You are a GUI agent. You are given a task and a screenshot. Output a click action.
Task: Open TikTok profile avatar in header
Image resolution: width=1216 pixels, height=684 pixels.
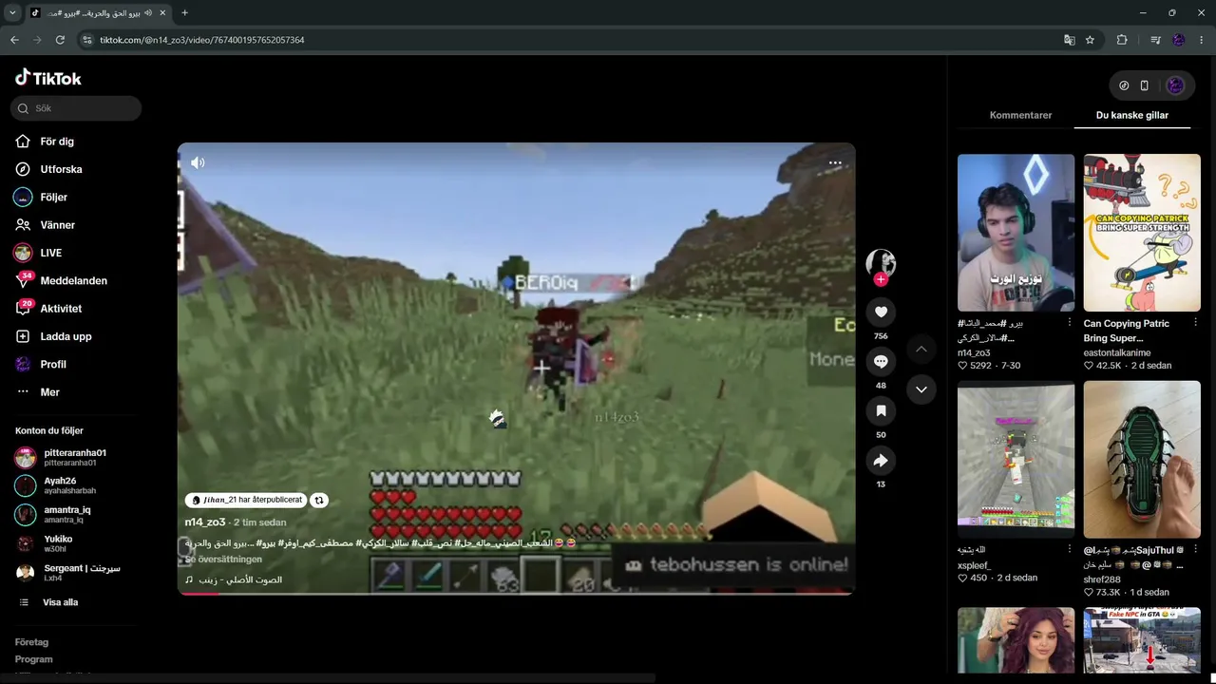(1175, 85)
